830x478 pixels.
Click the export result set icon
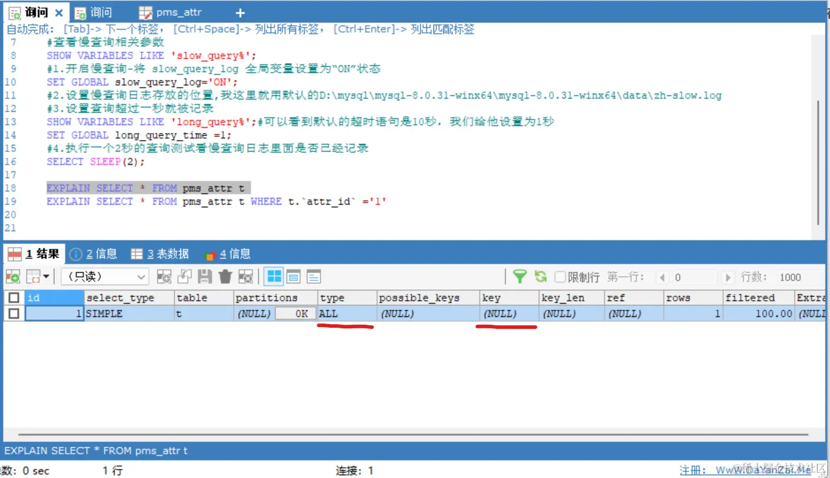tap(12, 276)
